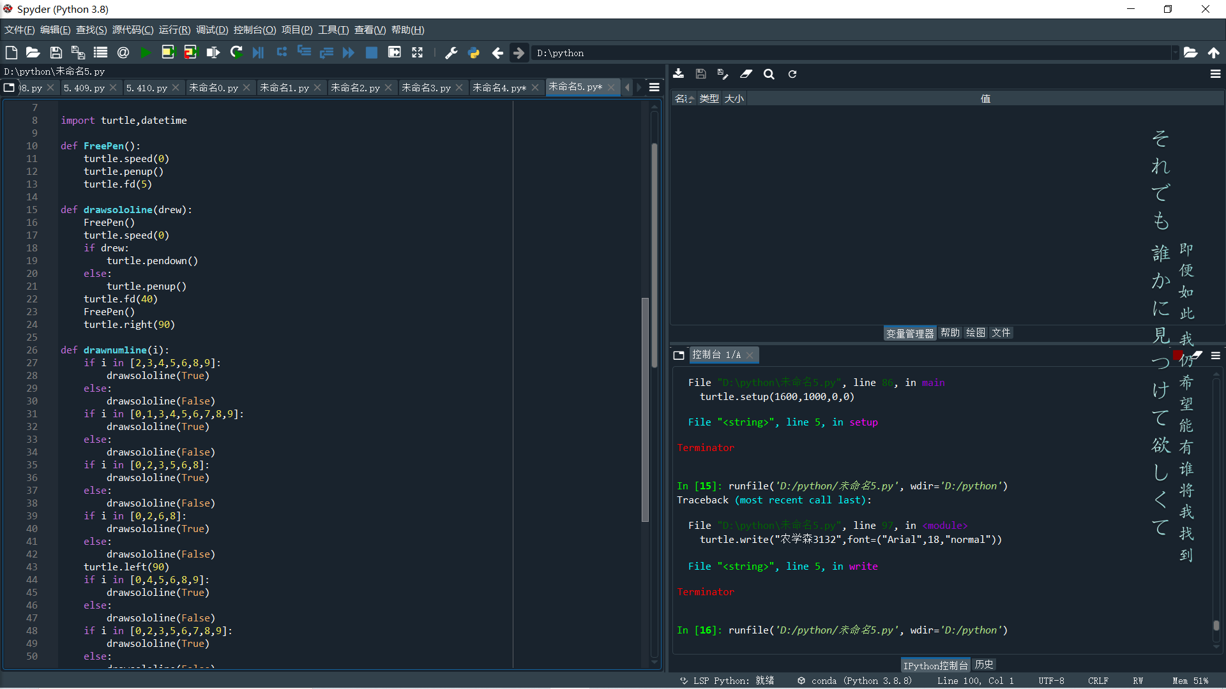
Task: Refresh the variable explorer
Action: 792,74
